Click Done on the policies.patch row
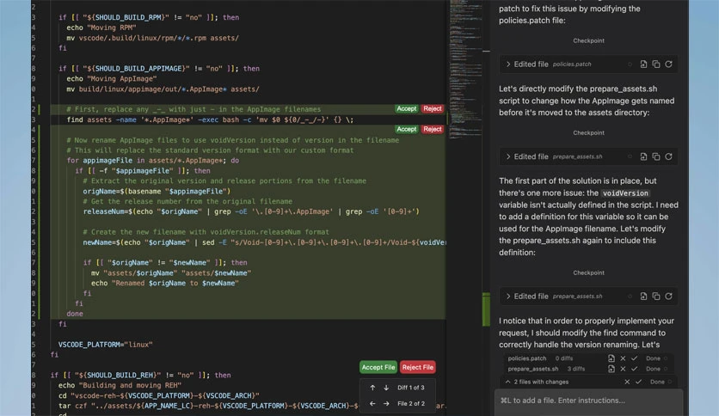 [653, 358]
